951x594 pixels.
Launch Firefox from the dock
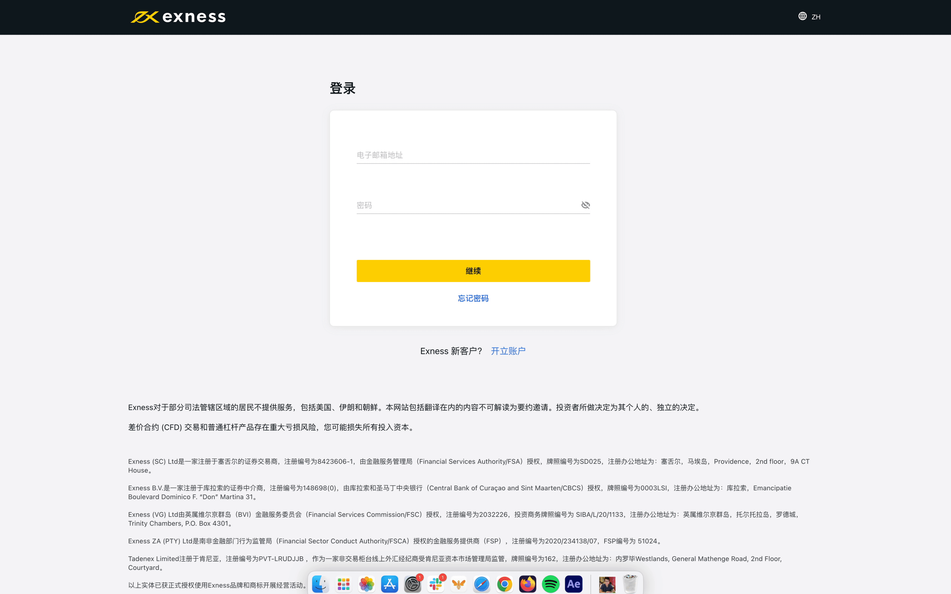[528, 584]
